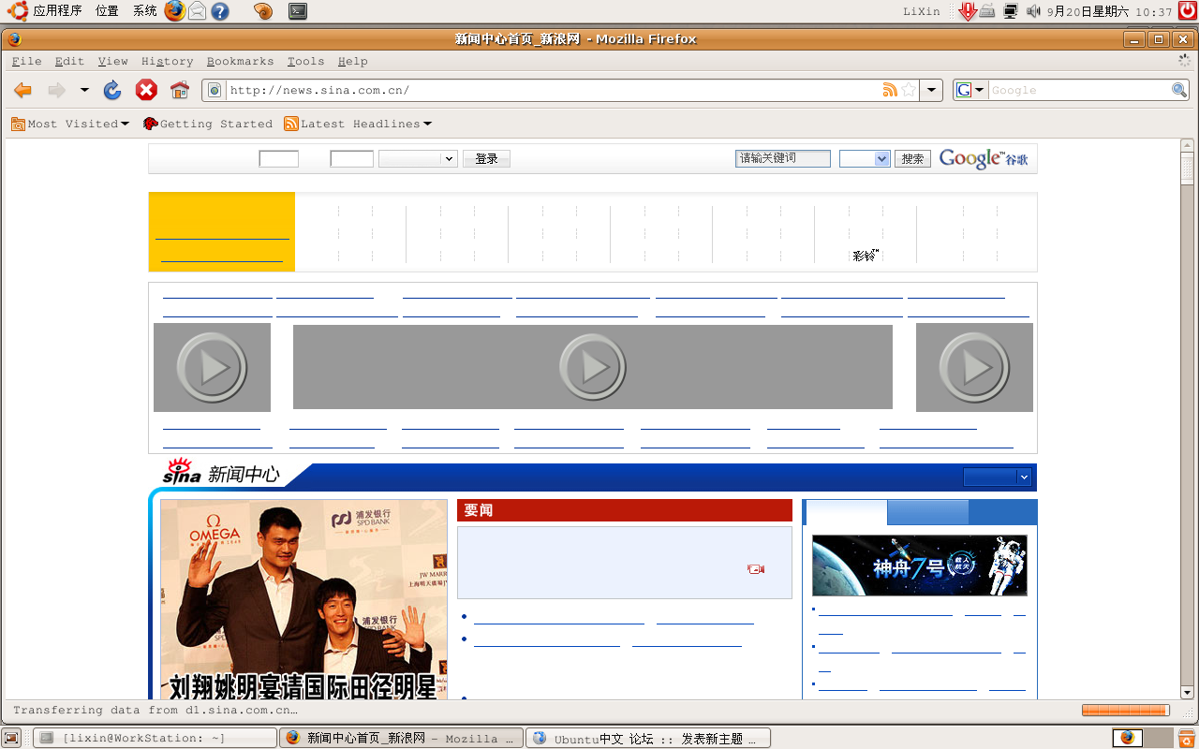Viewport: 1199px width, 749px height.
Task: Open the Tools menu
Action: 305,61
